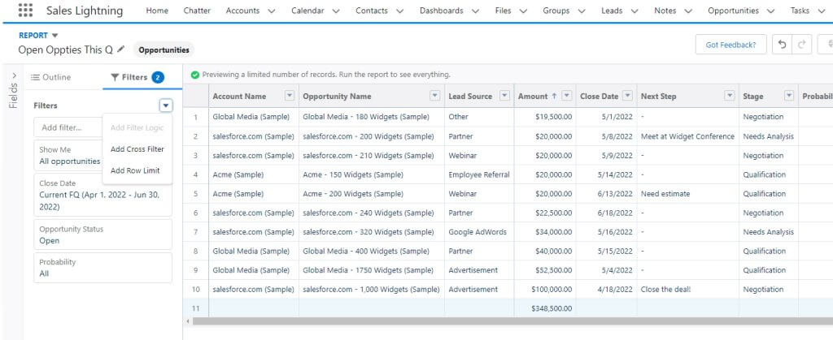Open the Probability filter
The width and height of the screenshot is (833, 340).
click(102, 268)
